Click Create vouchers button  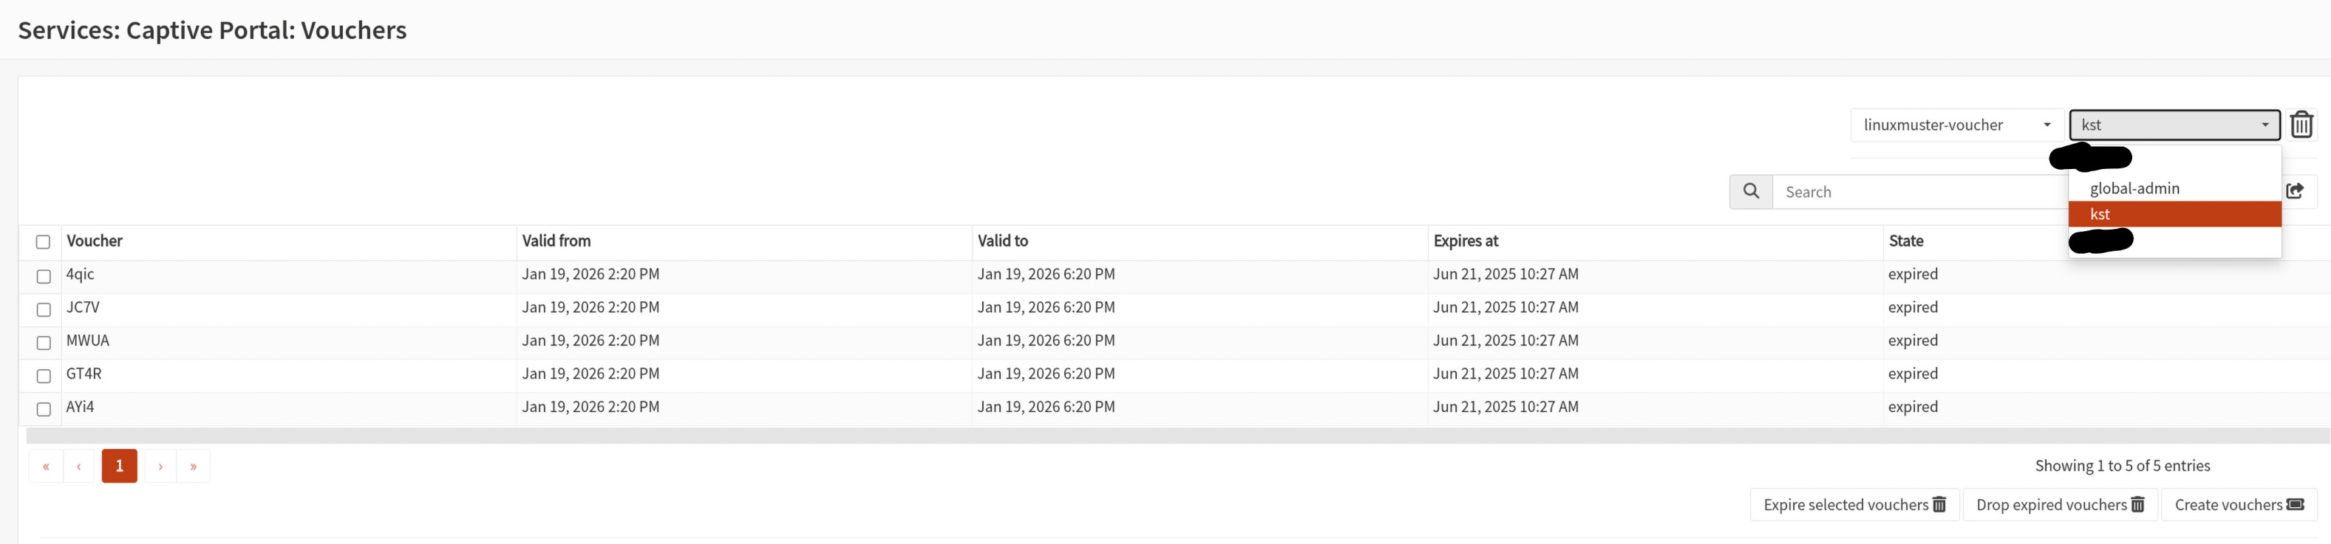2239,504
